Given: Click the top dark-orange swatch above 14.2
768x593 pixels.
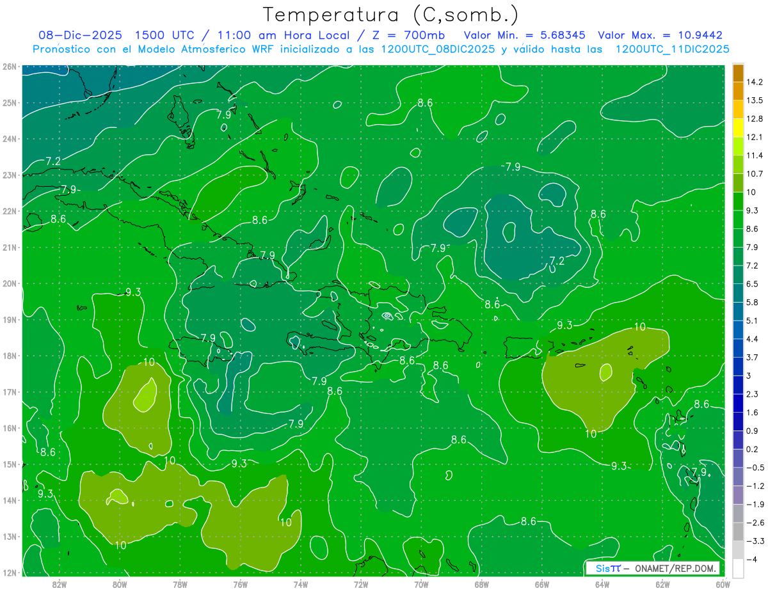Looking at the screenshot, I should (738, 73).
